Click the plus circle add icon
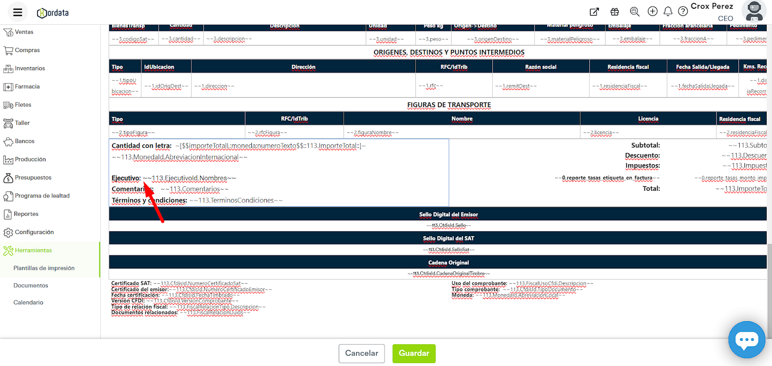This screenshot has height=366, width=772. pyautogui.click(x=652, y=11)
